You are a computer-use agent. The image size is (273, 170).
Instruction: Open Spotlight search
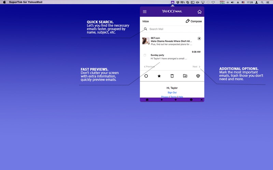(x=262, y=2)
